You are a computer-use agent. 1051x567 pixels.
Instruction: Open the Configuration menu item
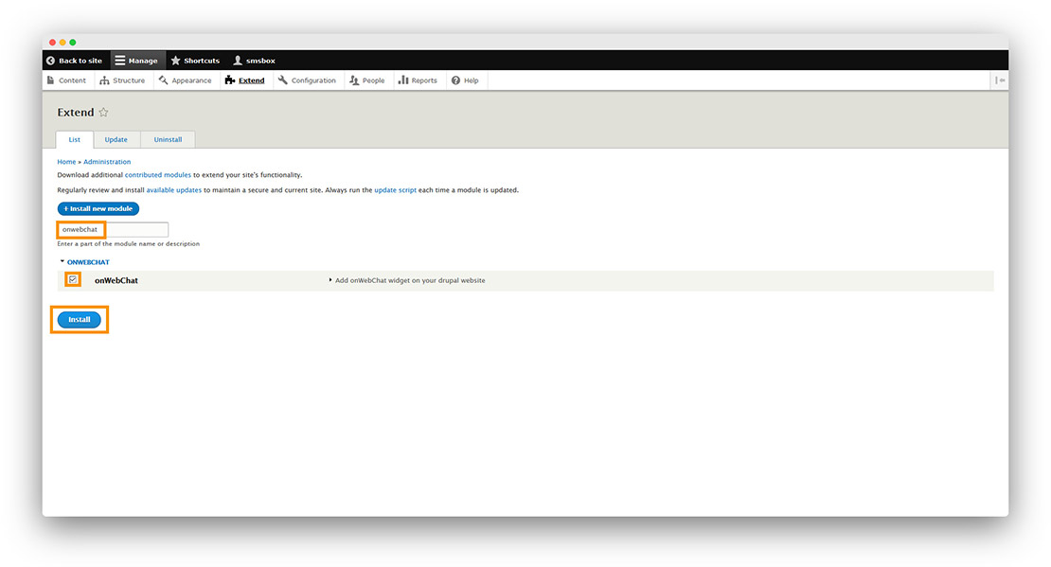pos(307,80)
